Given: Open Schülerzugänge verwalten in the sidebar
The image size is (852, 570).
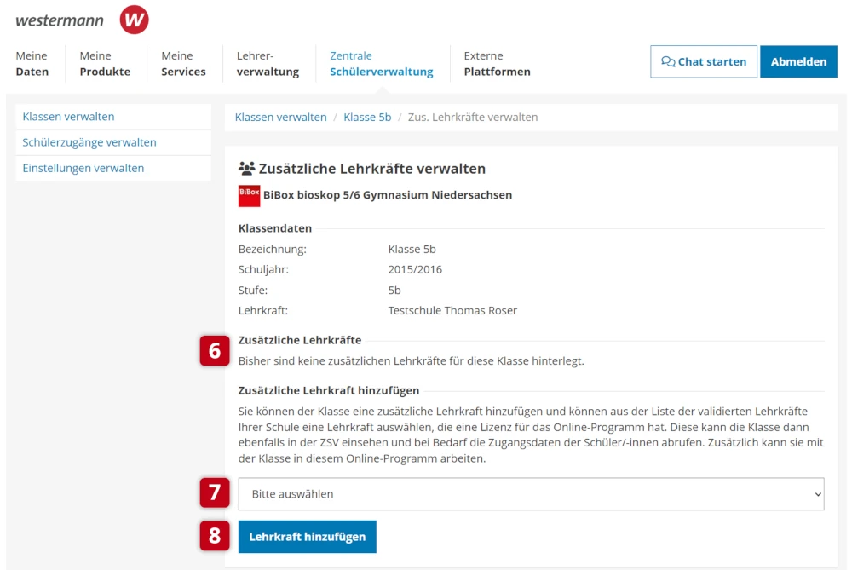Looking at the screenshot, I should (89, 142).
